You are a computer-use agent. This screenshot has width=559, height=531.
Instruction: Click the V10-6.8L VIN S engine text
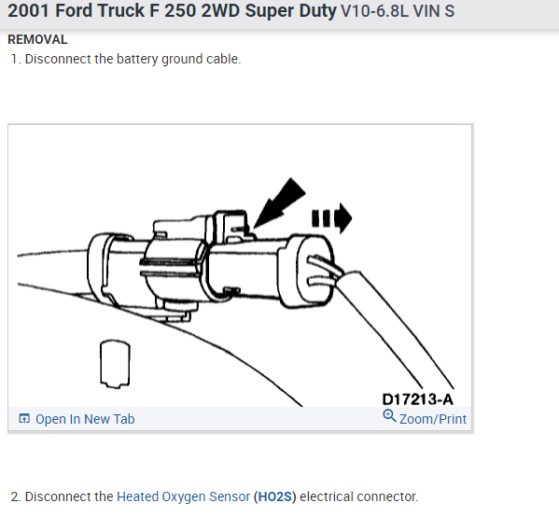coord(398,11)
